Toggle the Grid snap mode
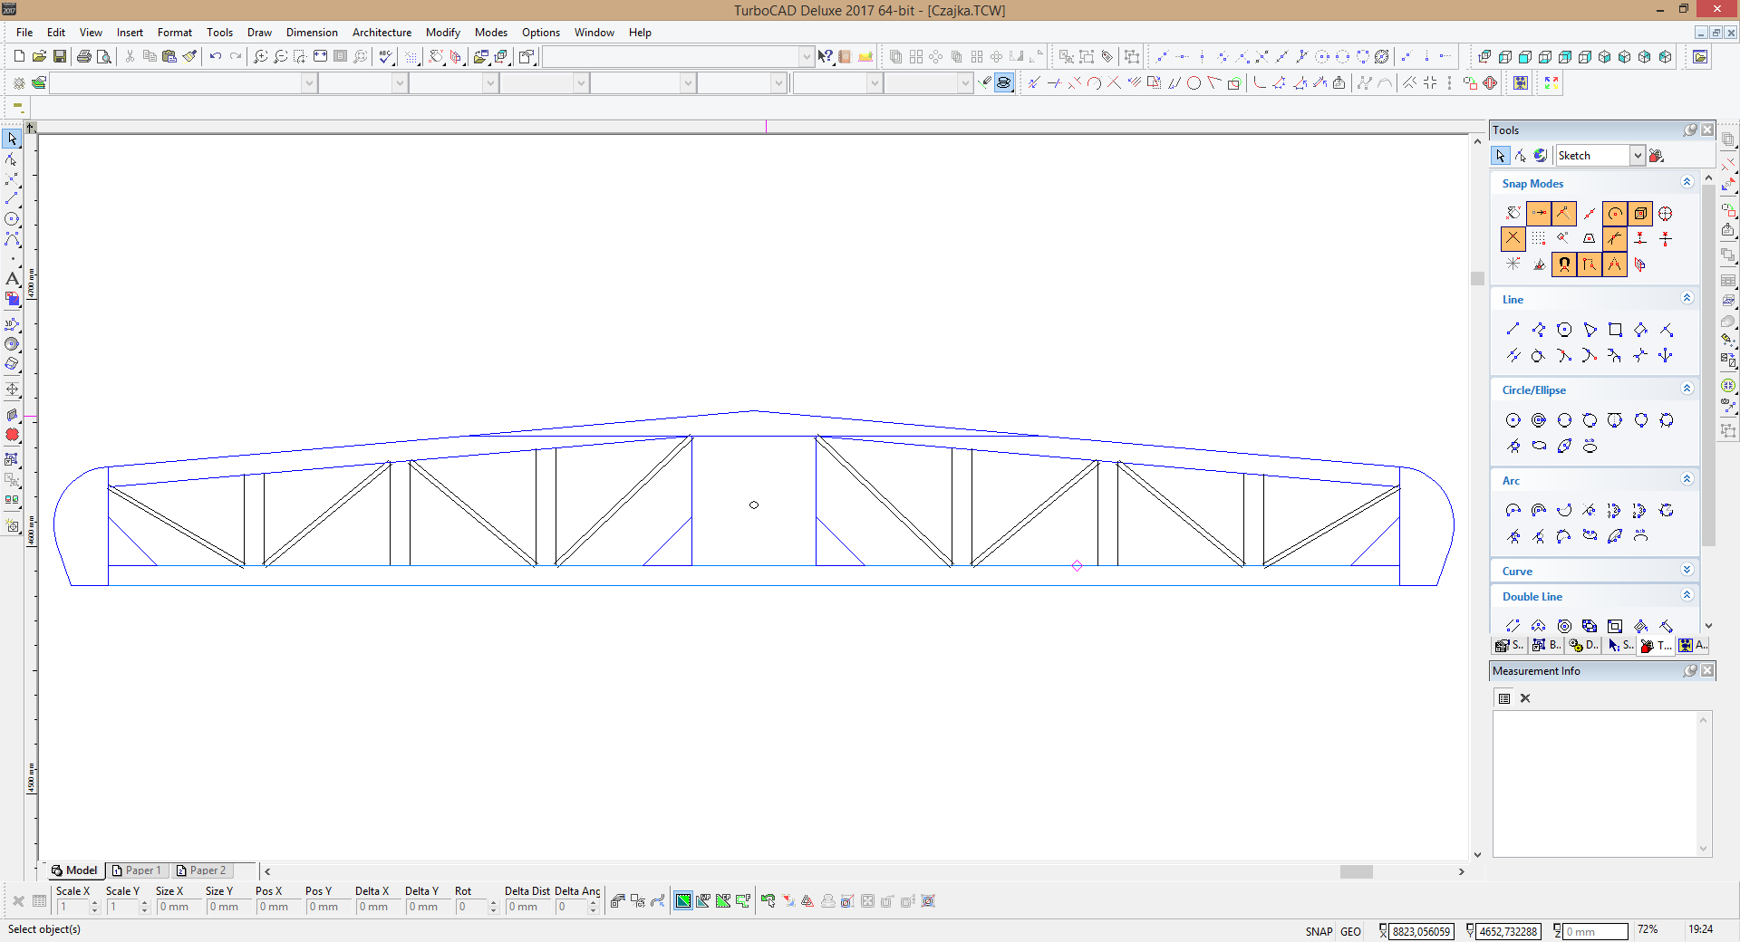The height and width of the screenshot is (942, 1740). coord(1539,239)
